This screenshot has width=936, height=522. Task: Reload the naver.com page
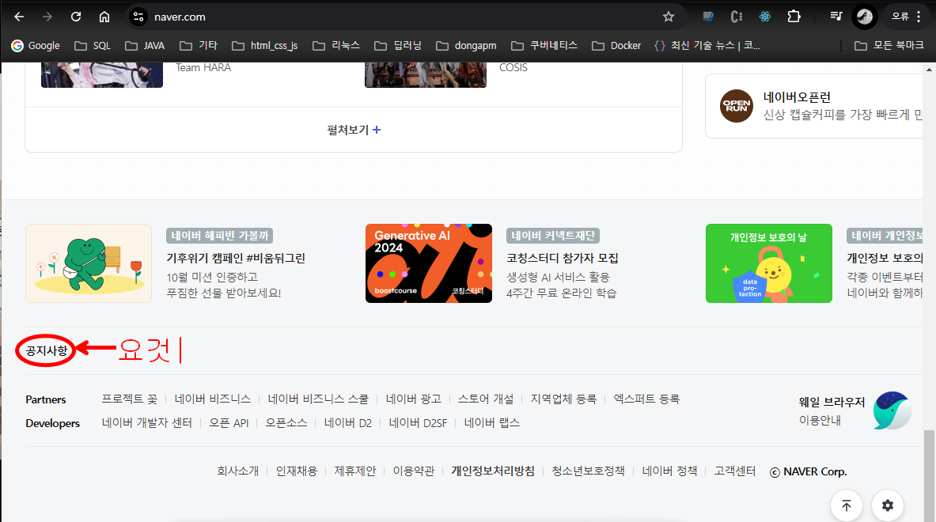point(76,17)
